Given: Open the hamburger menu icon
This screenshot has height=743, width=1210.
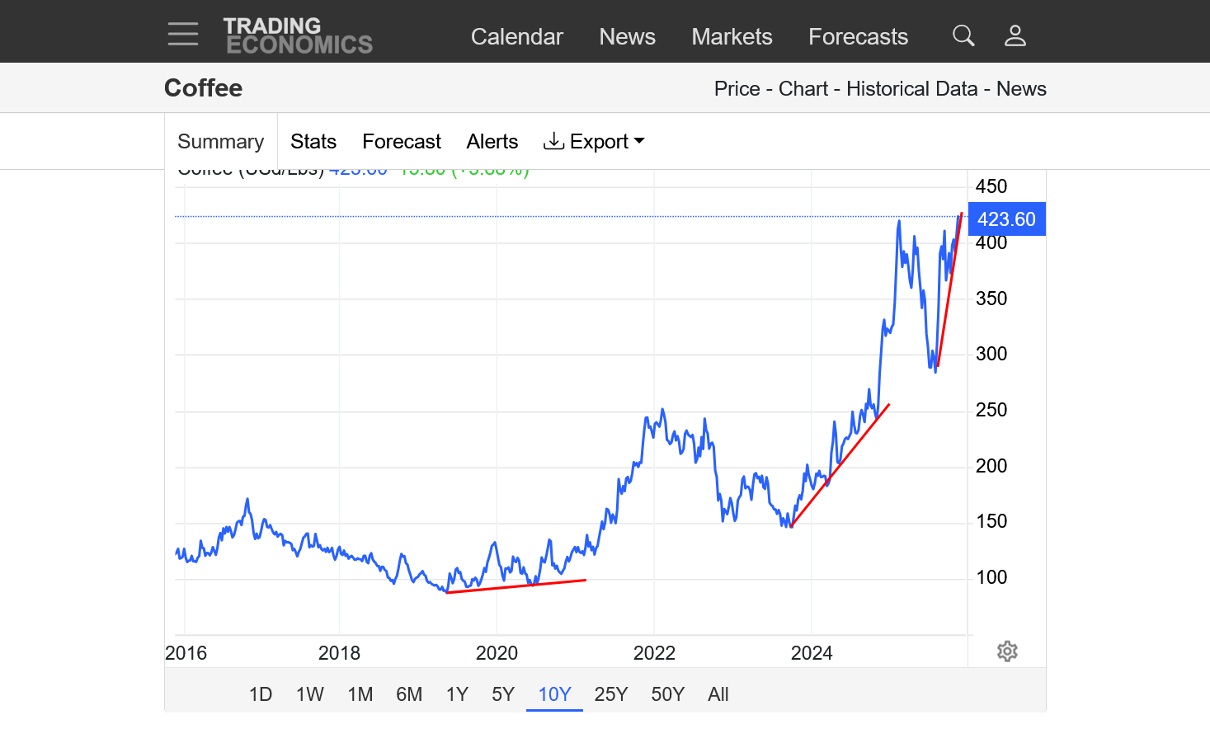Looking at the screenshot, I should 182,35.
